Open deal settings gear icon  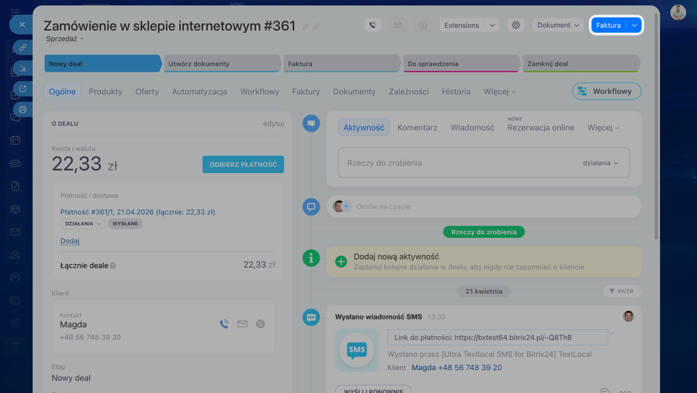(x=516, y=25)
